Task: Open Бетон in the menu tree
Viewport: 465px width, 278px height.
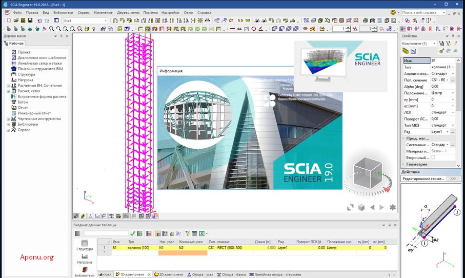Action: [23, 102]
